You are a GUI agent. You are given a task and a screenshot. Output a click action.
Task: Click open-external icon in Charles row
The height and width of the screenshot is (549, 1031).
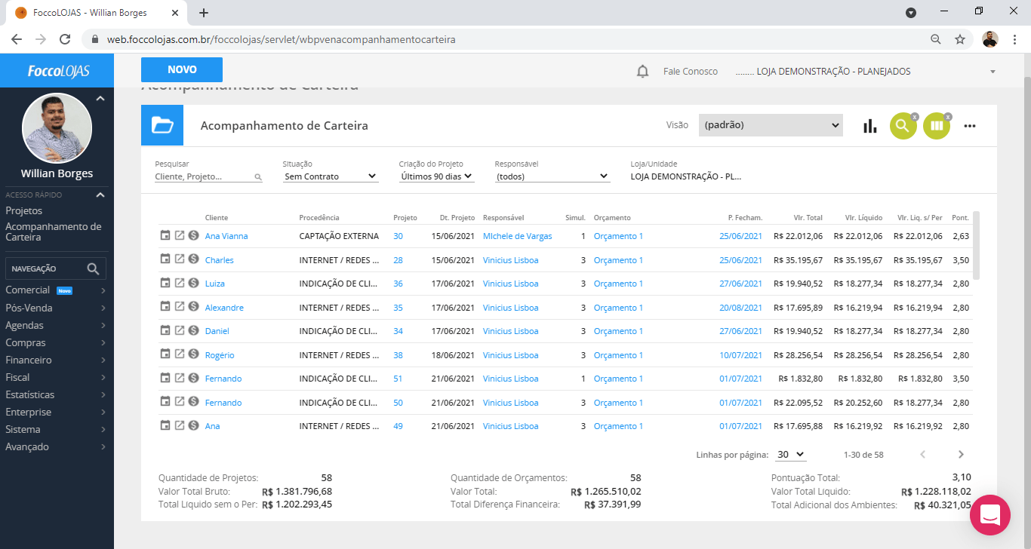pos(180,259)
